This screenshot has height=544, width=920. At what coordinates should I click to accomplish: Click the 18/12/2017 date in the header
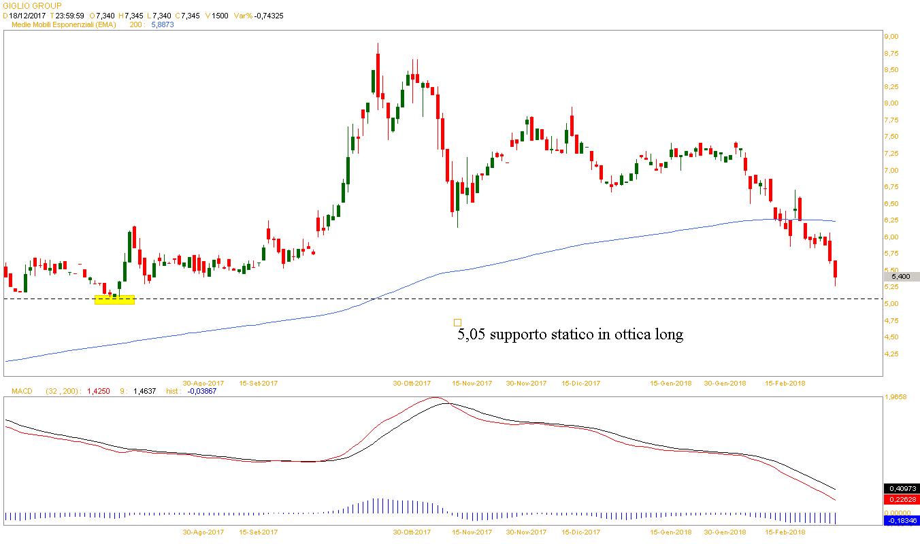click(x=27, y=15)
